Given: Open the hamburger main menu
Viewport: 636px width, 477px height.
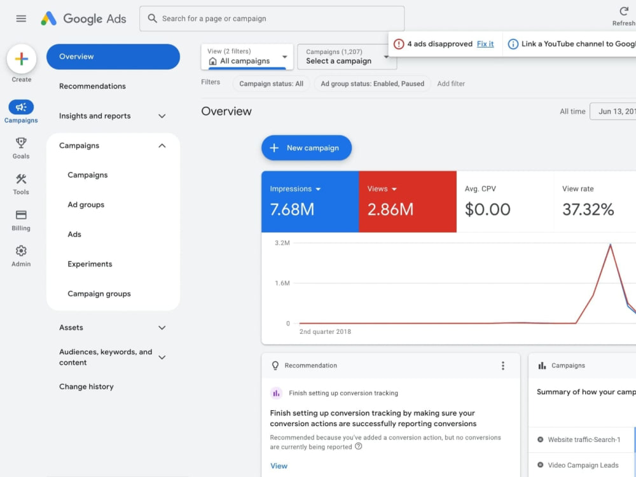Looking at the screenshot, I should pos(21,18).
